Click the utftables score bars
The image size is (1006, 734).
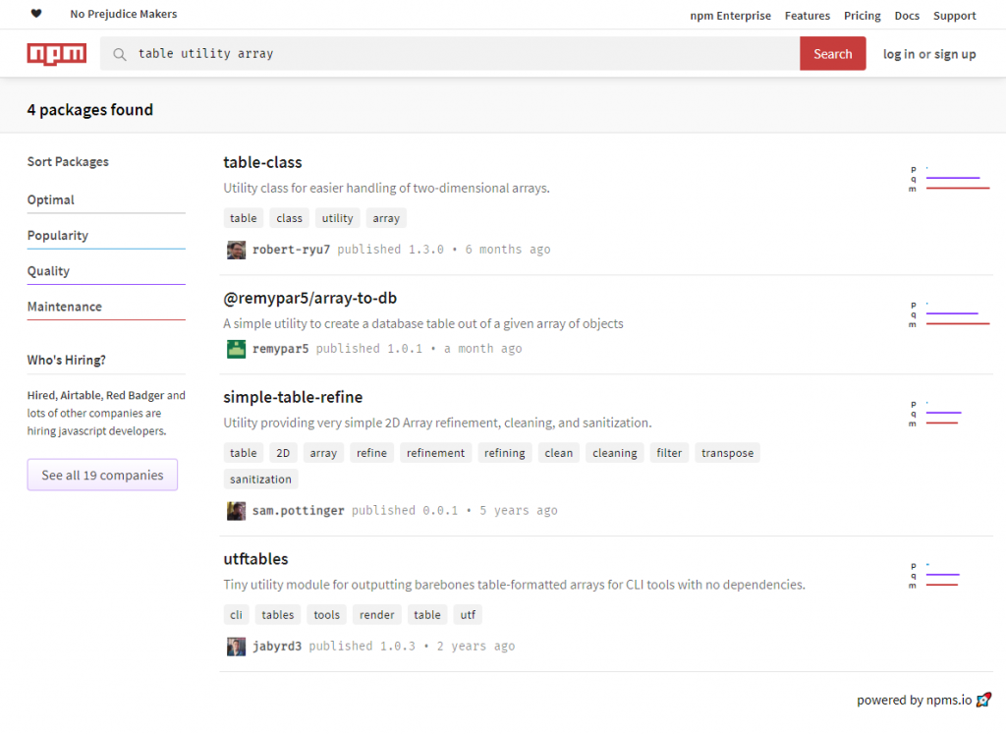click(x=935, y=576)
